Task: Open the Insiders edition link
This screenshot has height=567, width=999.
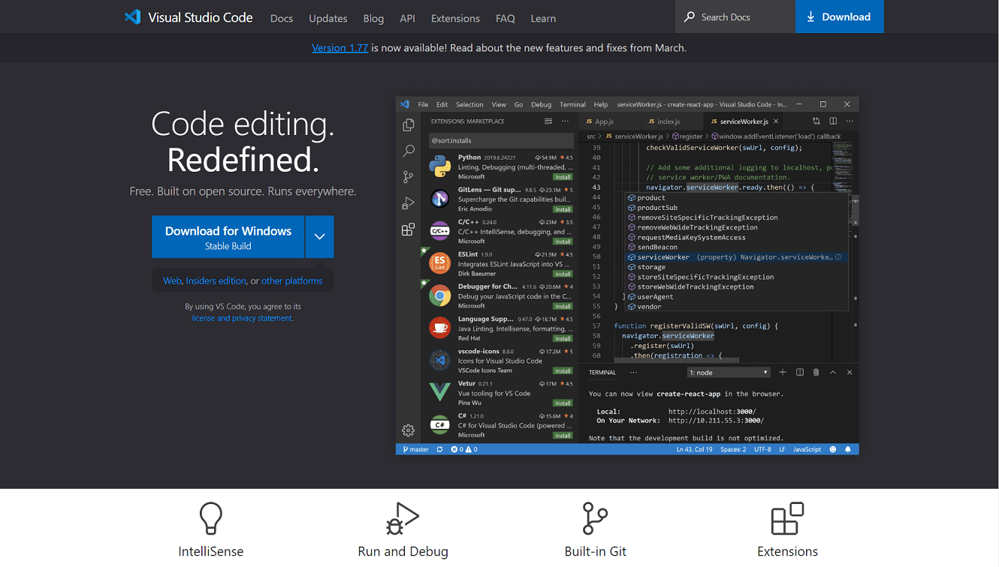Action: point(216,280)
